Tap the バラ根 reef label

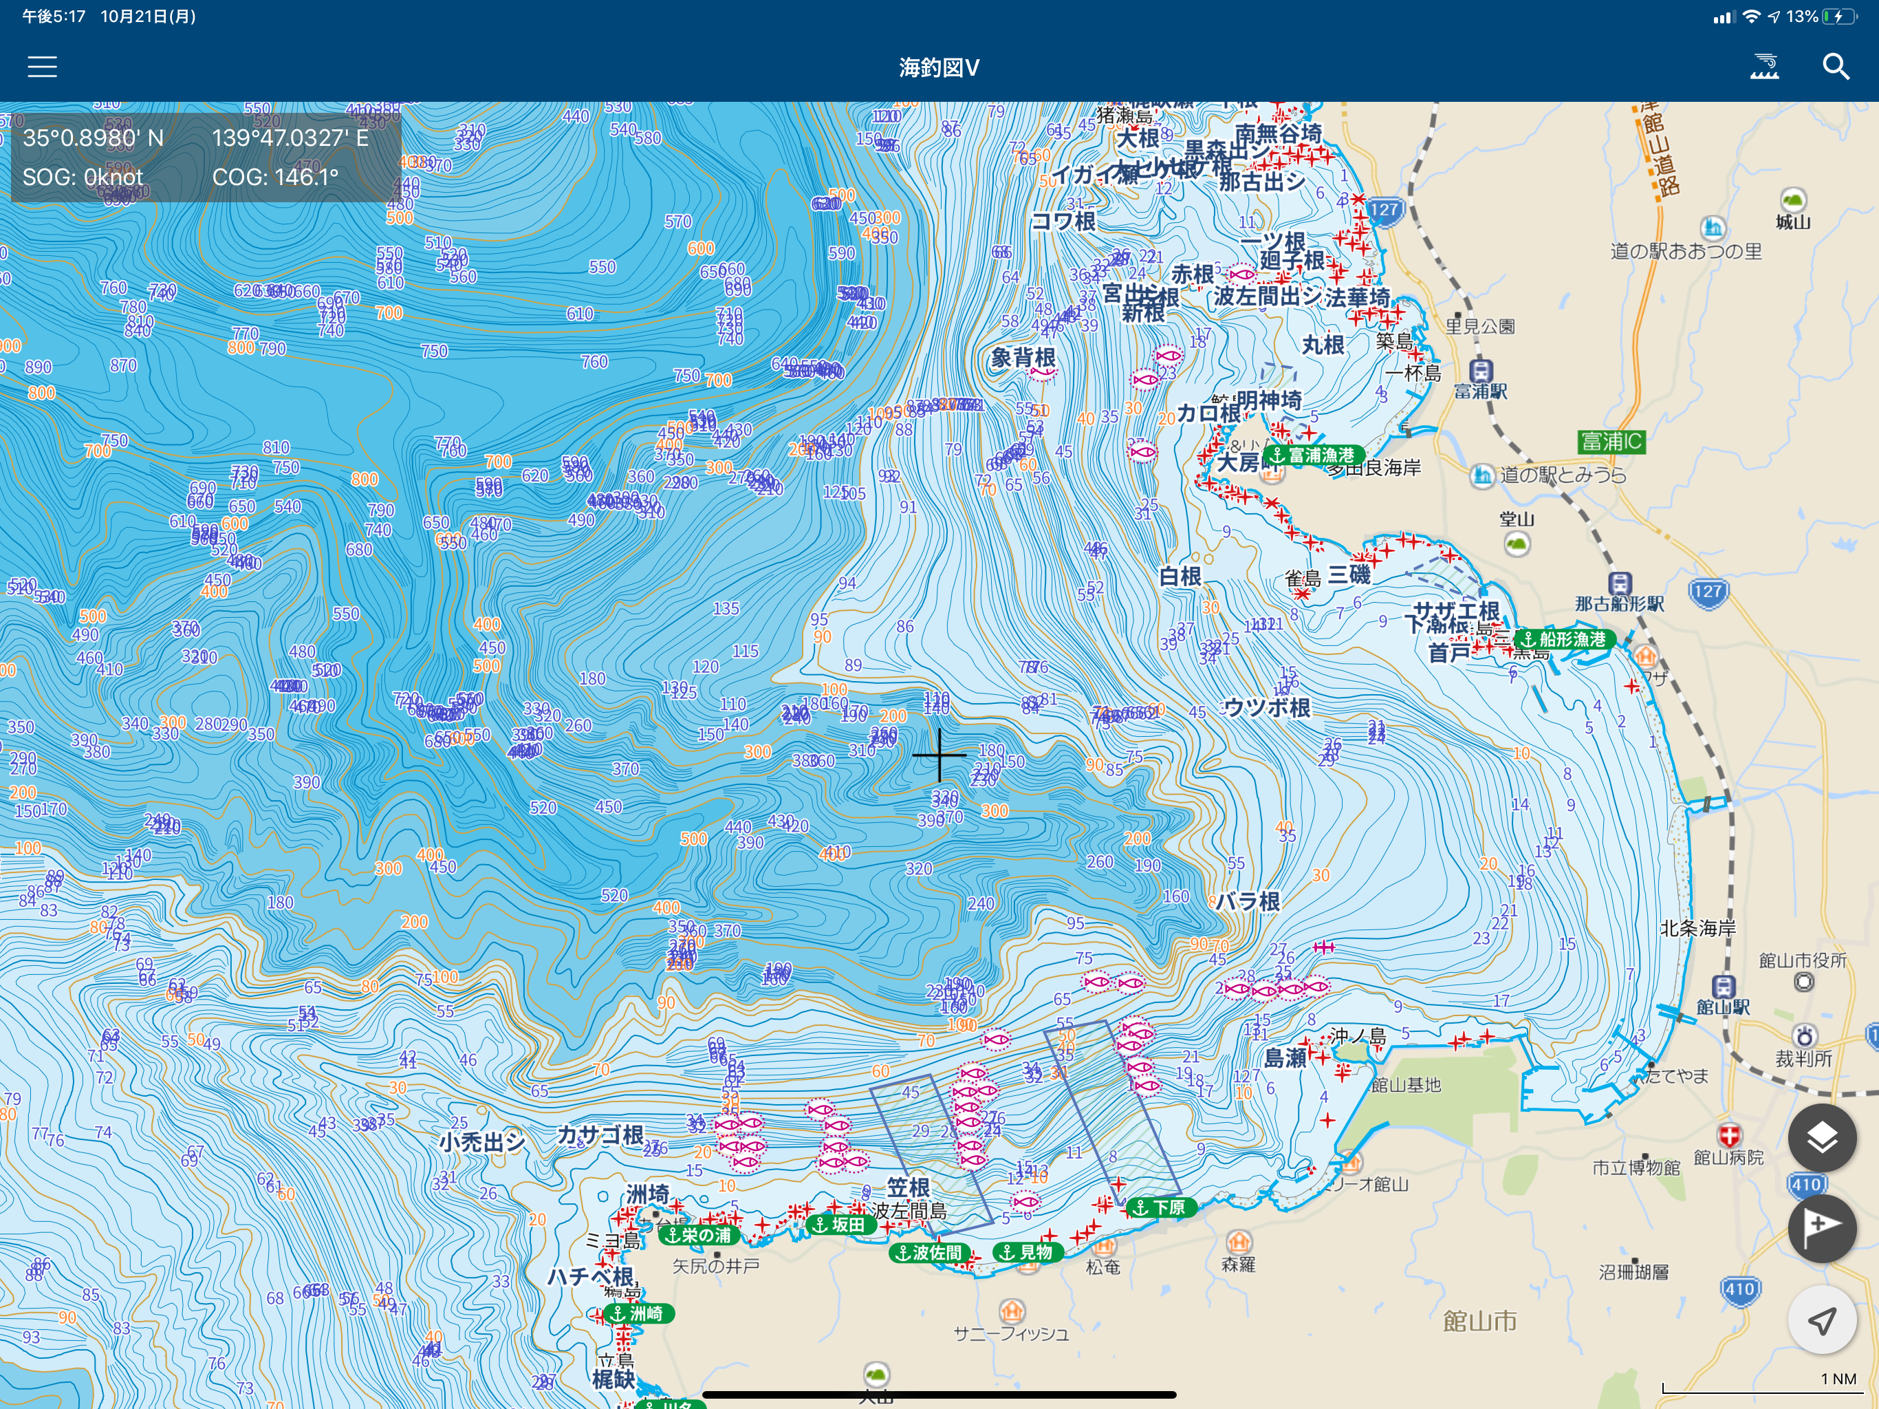(1247, 901)
